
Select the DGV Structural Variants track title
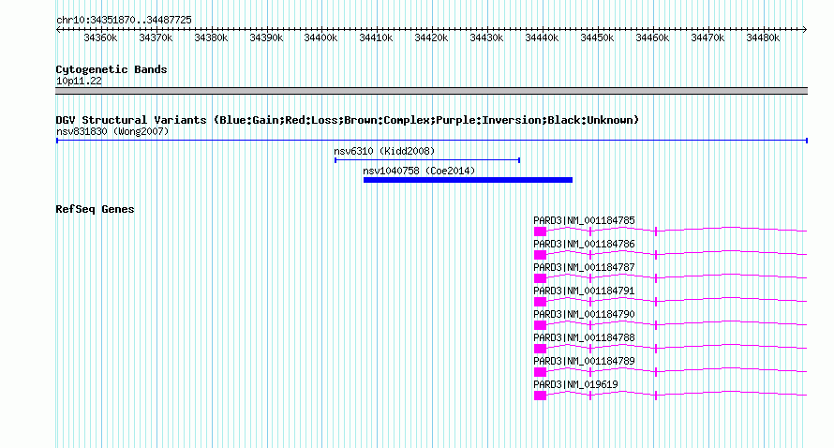click(x=347, y=120)
